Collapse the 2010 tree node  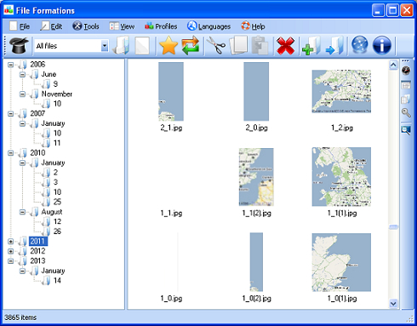[x=10, y=153]
